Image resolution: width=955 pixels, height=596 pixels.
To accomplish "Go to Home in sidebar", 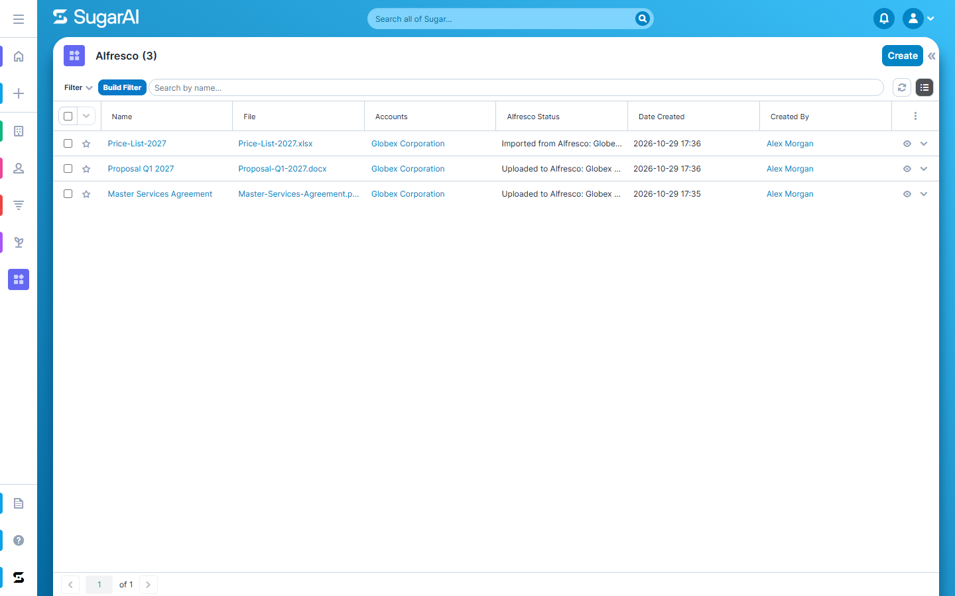I will [19, 56].
